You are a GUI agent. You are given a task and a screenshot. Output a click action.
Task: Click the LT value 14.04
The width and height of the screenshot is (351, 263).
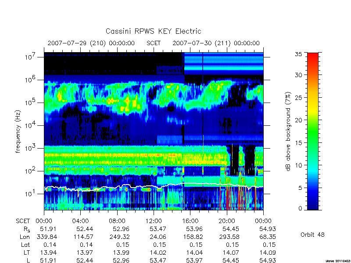pyautogui.click(x=194, y=252)
